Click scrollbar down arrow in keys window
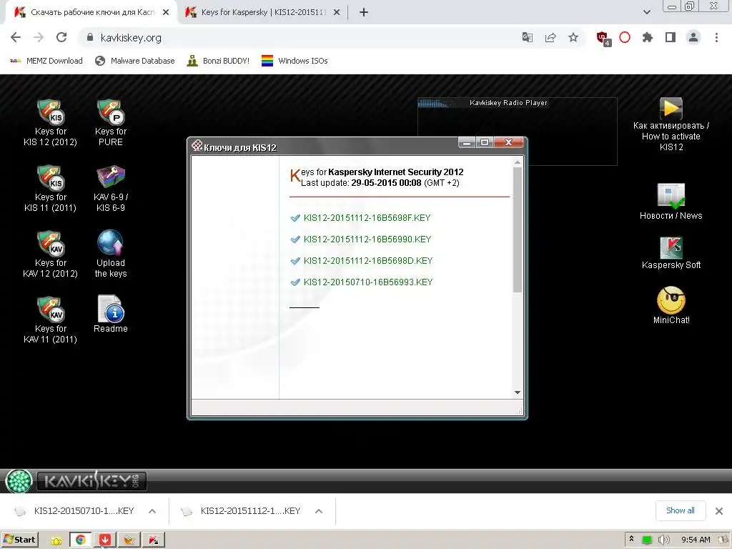The width and height of the screenshot is (732, 549). click(518, 392)
